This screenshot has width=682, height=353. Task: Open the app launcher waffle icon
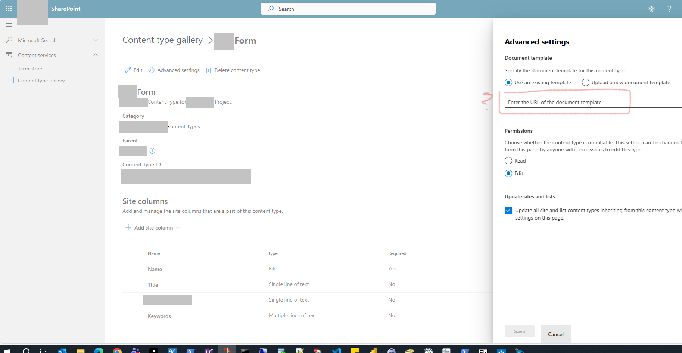point(9,9)
